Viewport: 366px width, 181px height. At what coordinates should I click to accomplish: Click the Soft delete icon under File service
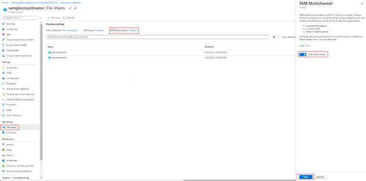3,132
